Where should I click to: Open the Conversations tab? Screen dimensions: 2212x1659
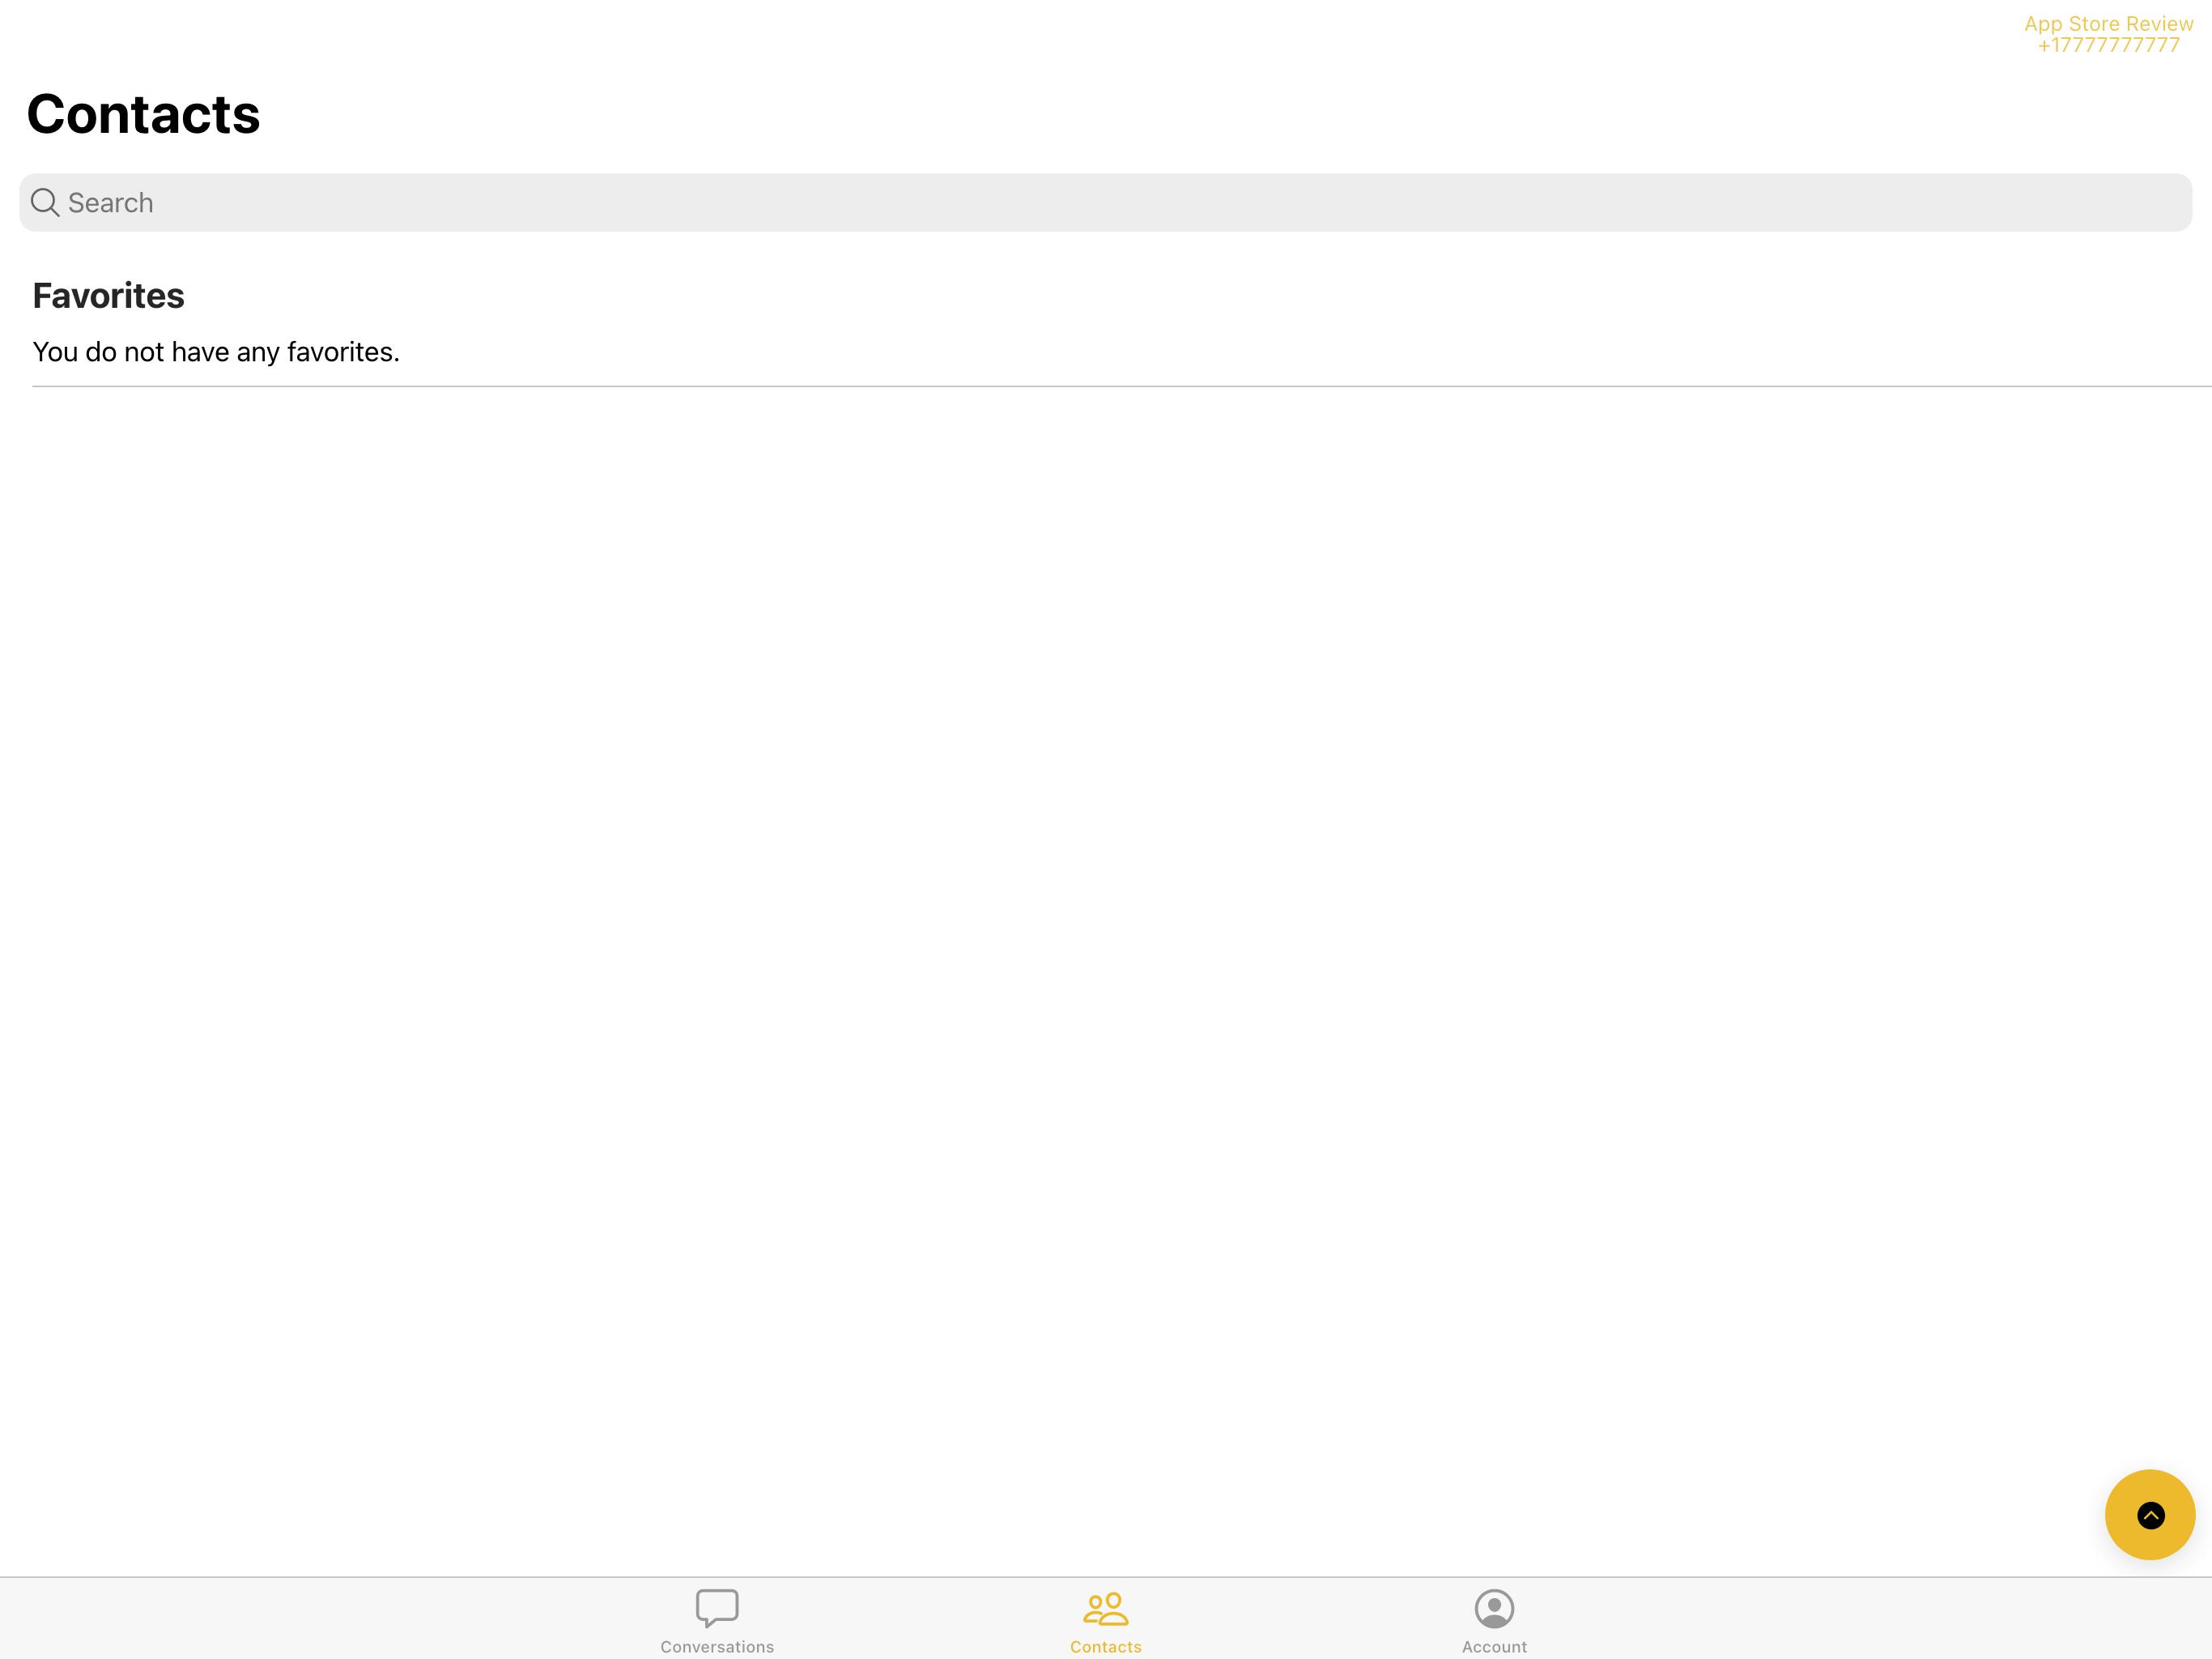[x=716, y=1620]
